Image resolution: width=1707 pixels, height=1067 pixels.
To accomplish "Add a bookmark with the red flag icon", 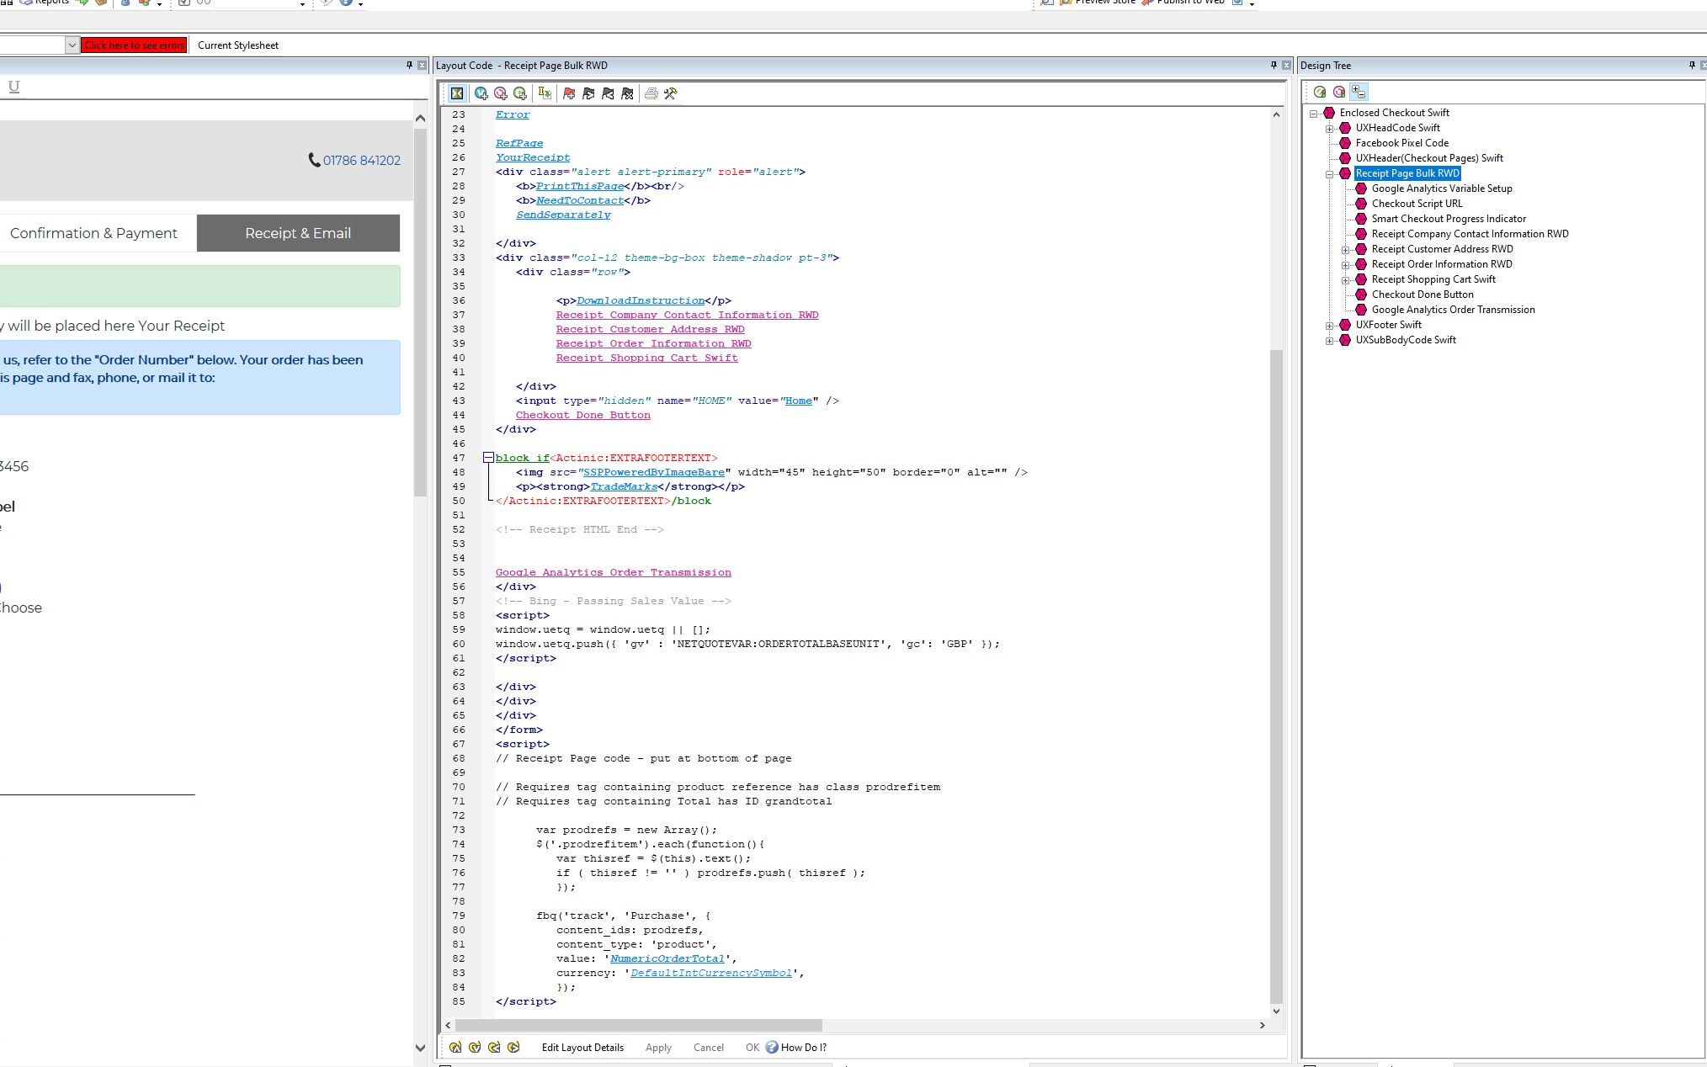I will pyautogui.click(x=569, y=93).
